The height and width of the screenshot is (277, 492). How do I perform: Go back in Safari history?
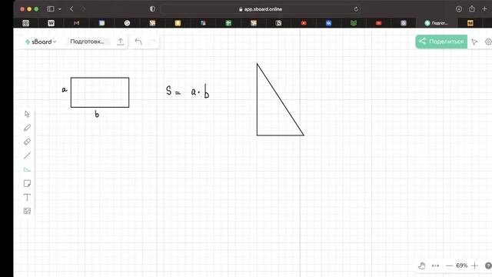tap(71, 8)
